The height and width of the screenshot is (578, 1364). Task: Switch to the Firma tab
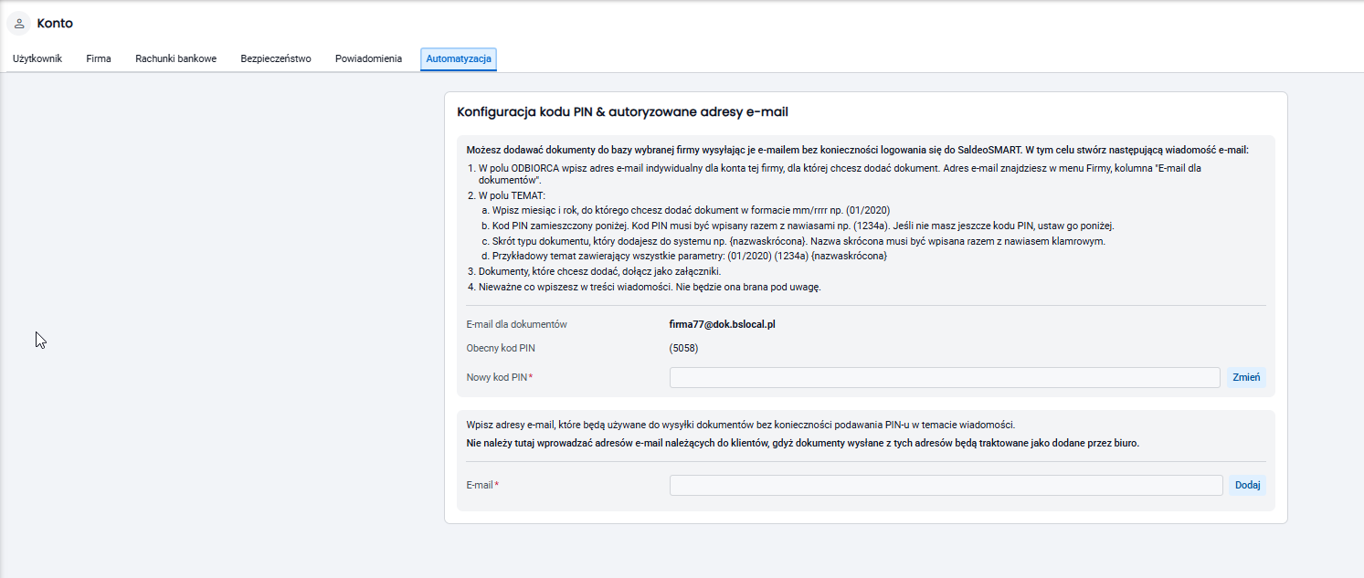99,58
